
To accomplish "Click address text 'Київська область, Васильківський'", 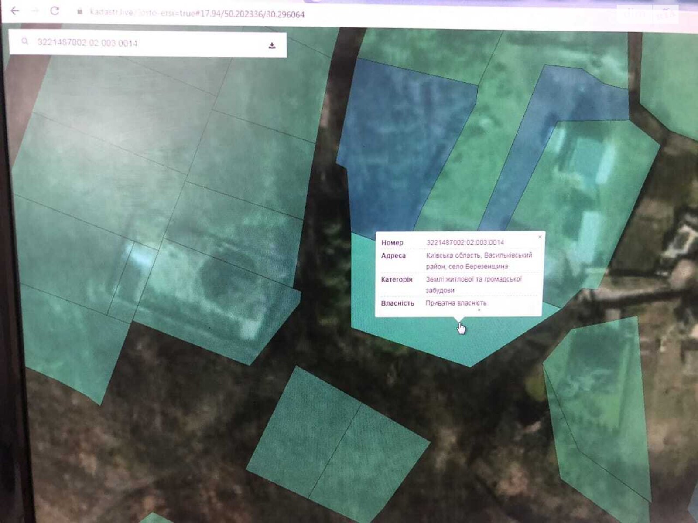I will 479,255.
